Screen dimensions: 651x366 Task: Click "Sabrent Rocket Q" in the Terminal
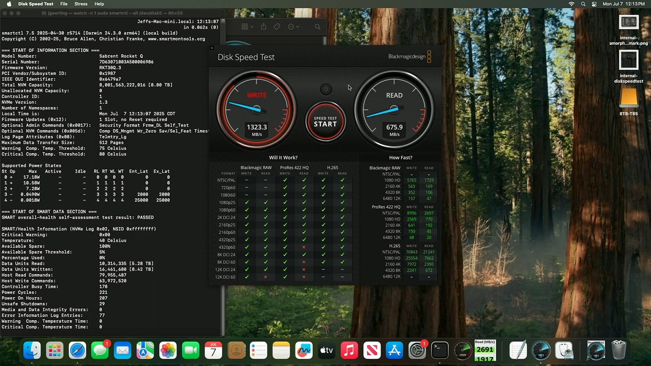click(x=121, y=56)
